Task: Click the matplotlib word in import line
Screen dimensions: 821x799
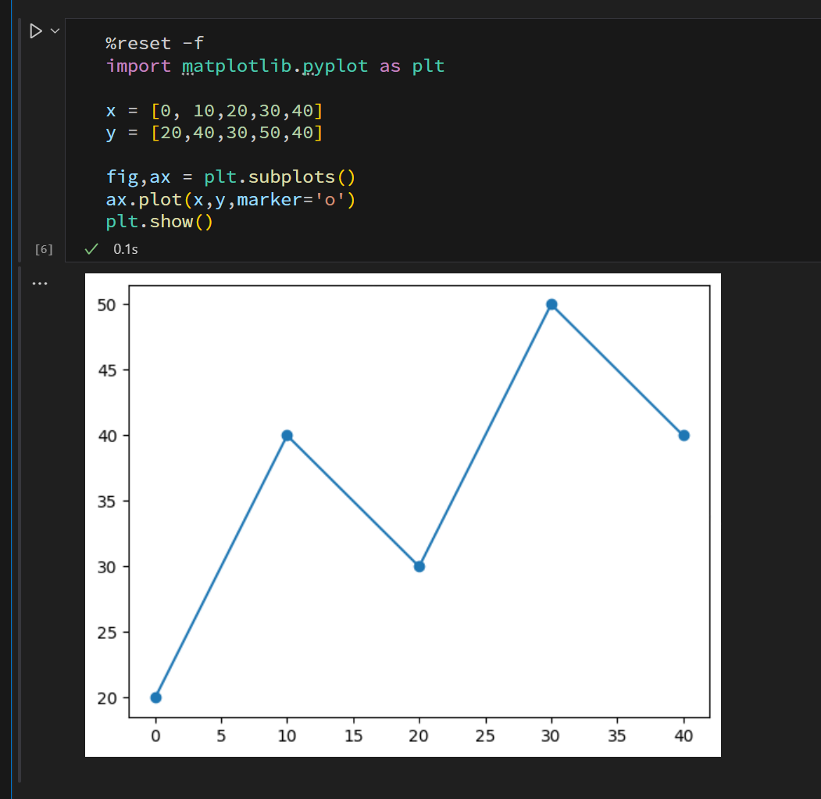Action: [x=230, y=66]
